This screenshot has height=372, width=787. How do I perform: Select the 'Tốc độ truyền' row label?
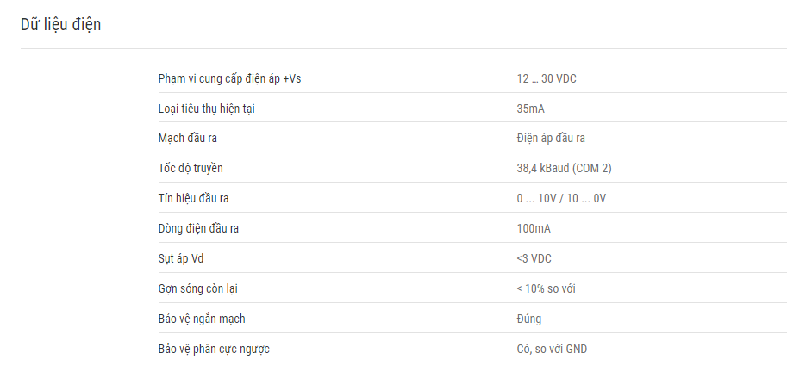tap(191, 169)
